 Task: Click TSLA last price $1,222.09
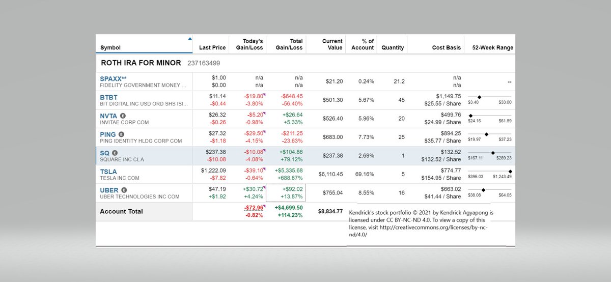click(213, 171)
